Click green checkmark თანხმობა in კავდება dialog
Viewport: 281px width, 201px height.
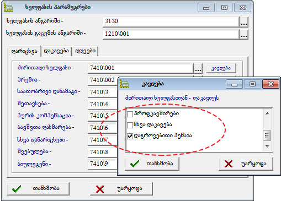(x=152, y=164)
